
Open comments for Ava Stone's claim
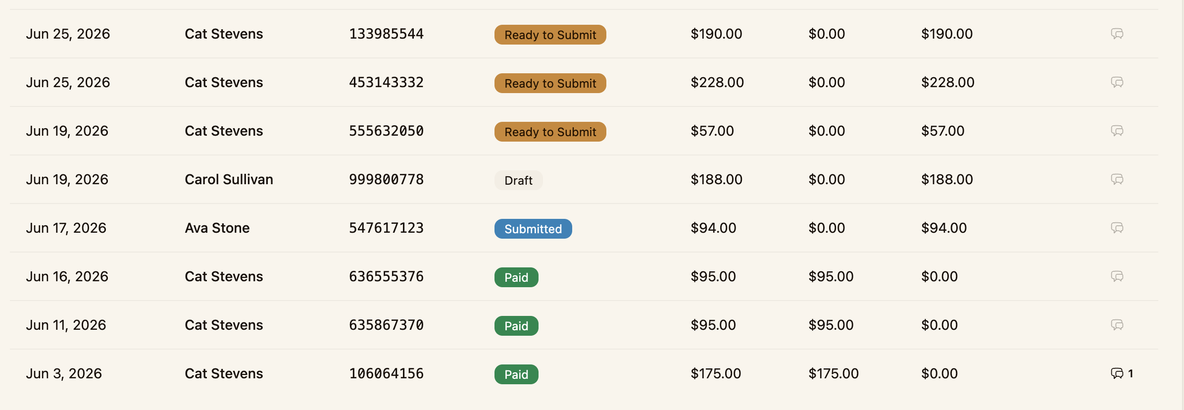pyautogui.click(x=1117, y=228)
